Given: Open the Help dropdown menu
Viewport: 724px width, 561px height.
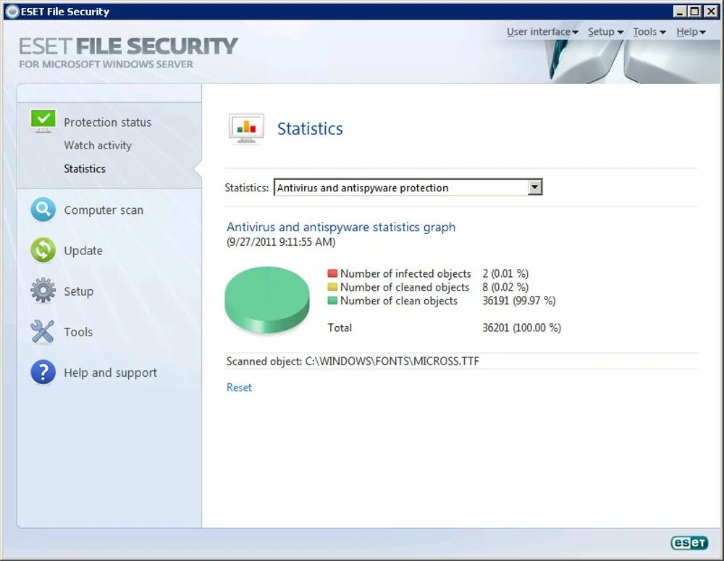Looking at the screenshot, I should [x=691, y=32].
